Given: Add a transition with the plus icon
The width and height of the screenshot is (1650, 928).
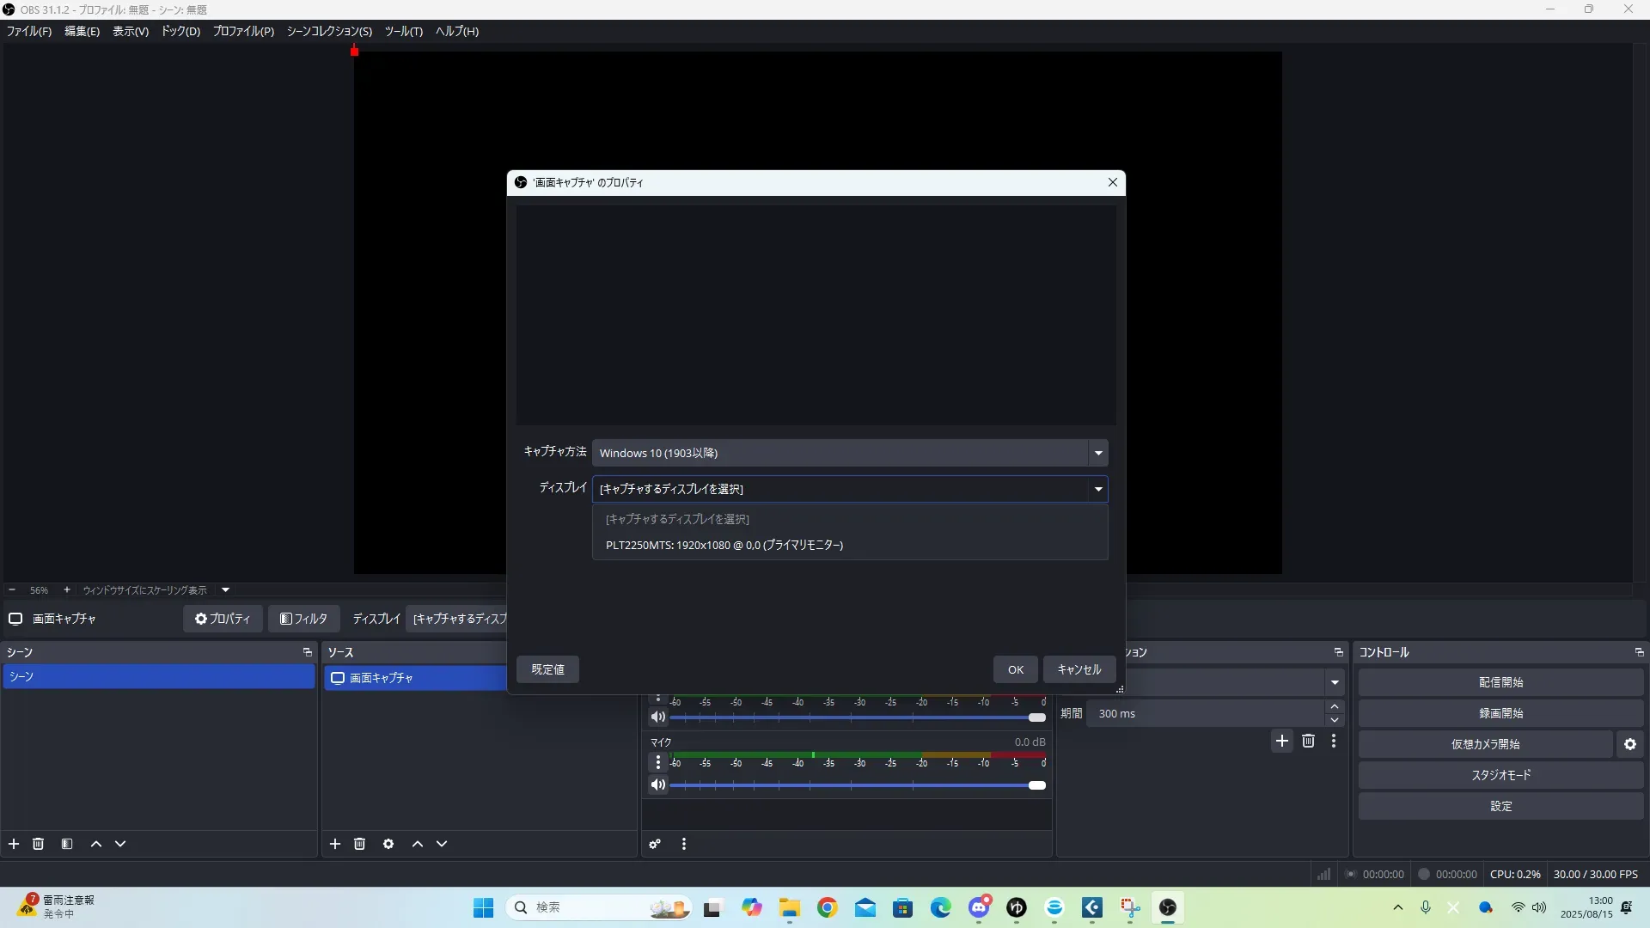Looking at the screenshot, I should click(1282, 741).
